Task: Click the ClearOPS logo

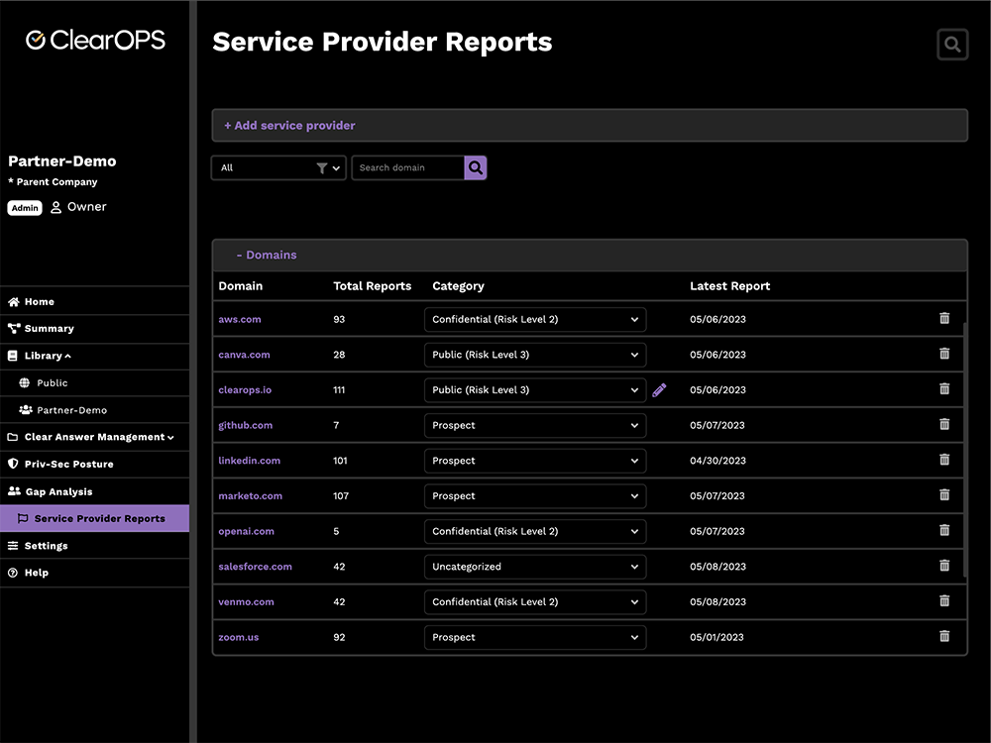Action: (95, 40)
